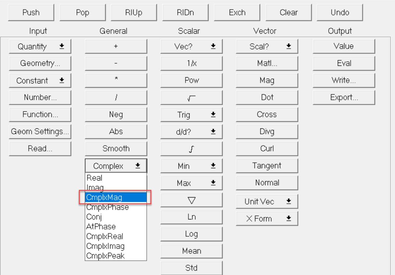Open the Quantity dropdown
Viewport: 395px width, 275px height.
pos(40,47)
